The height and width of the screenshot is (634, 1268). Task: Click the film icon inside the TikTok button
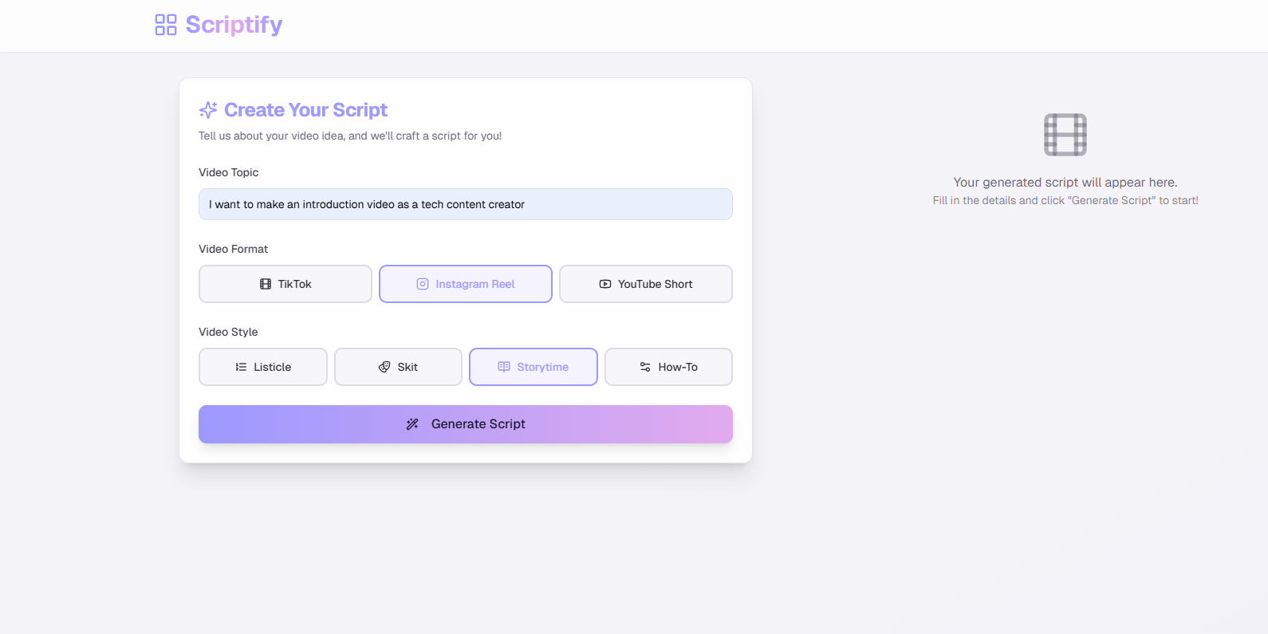264,284
